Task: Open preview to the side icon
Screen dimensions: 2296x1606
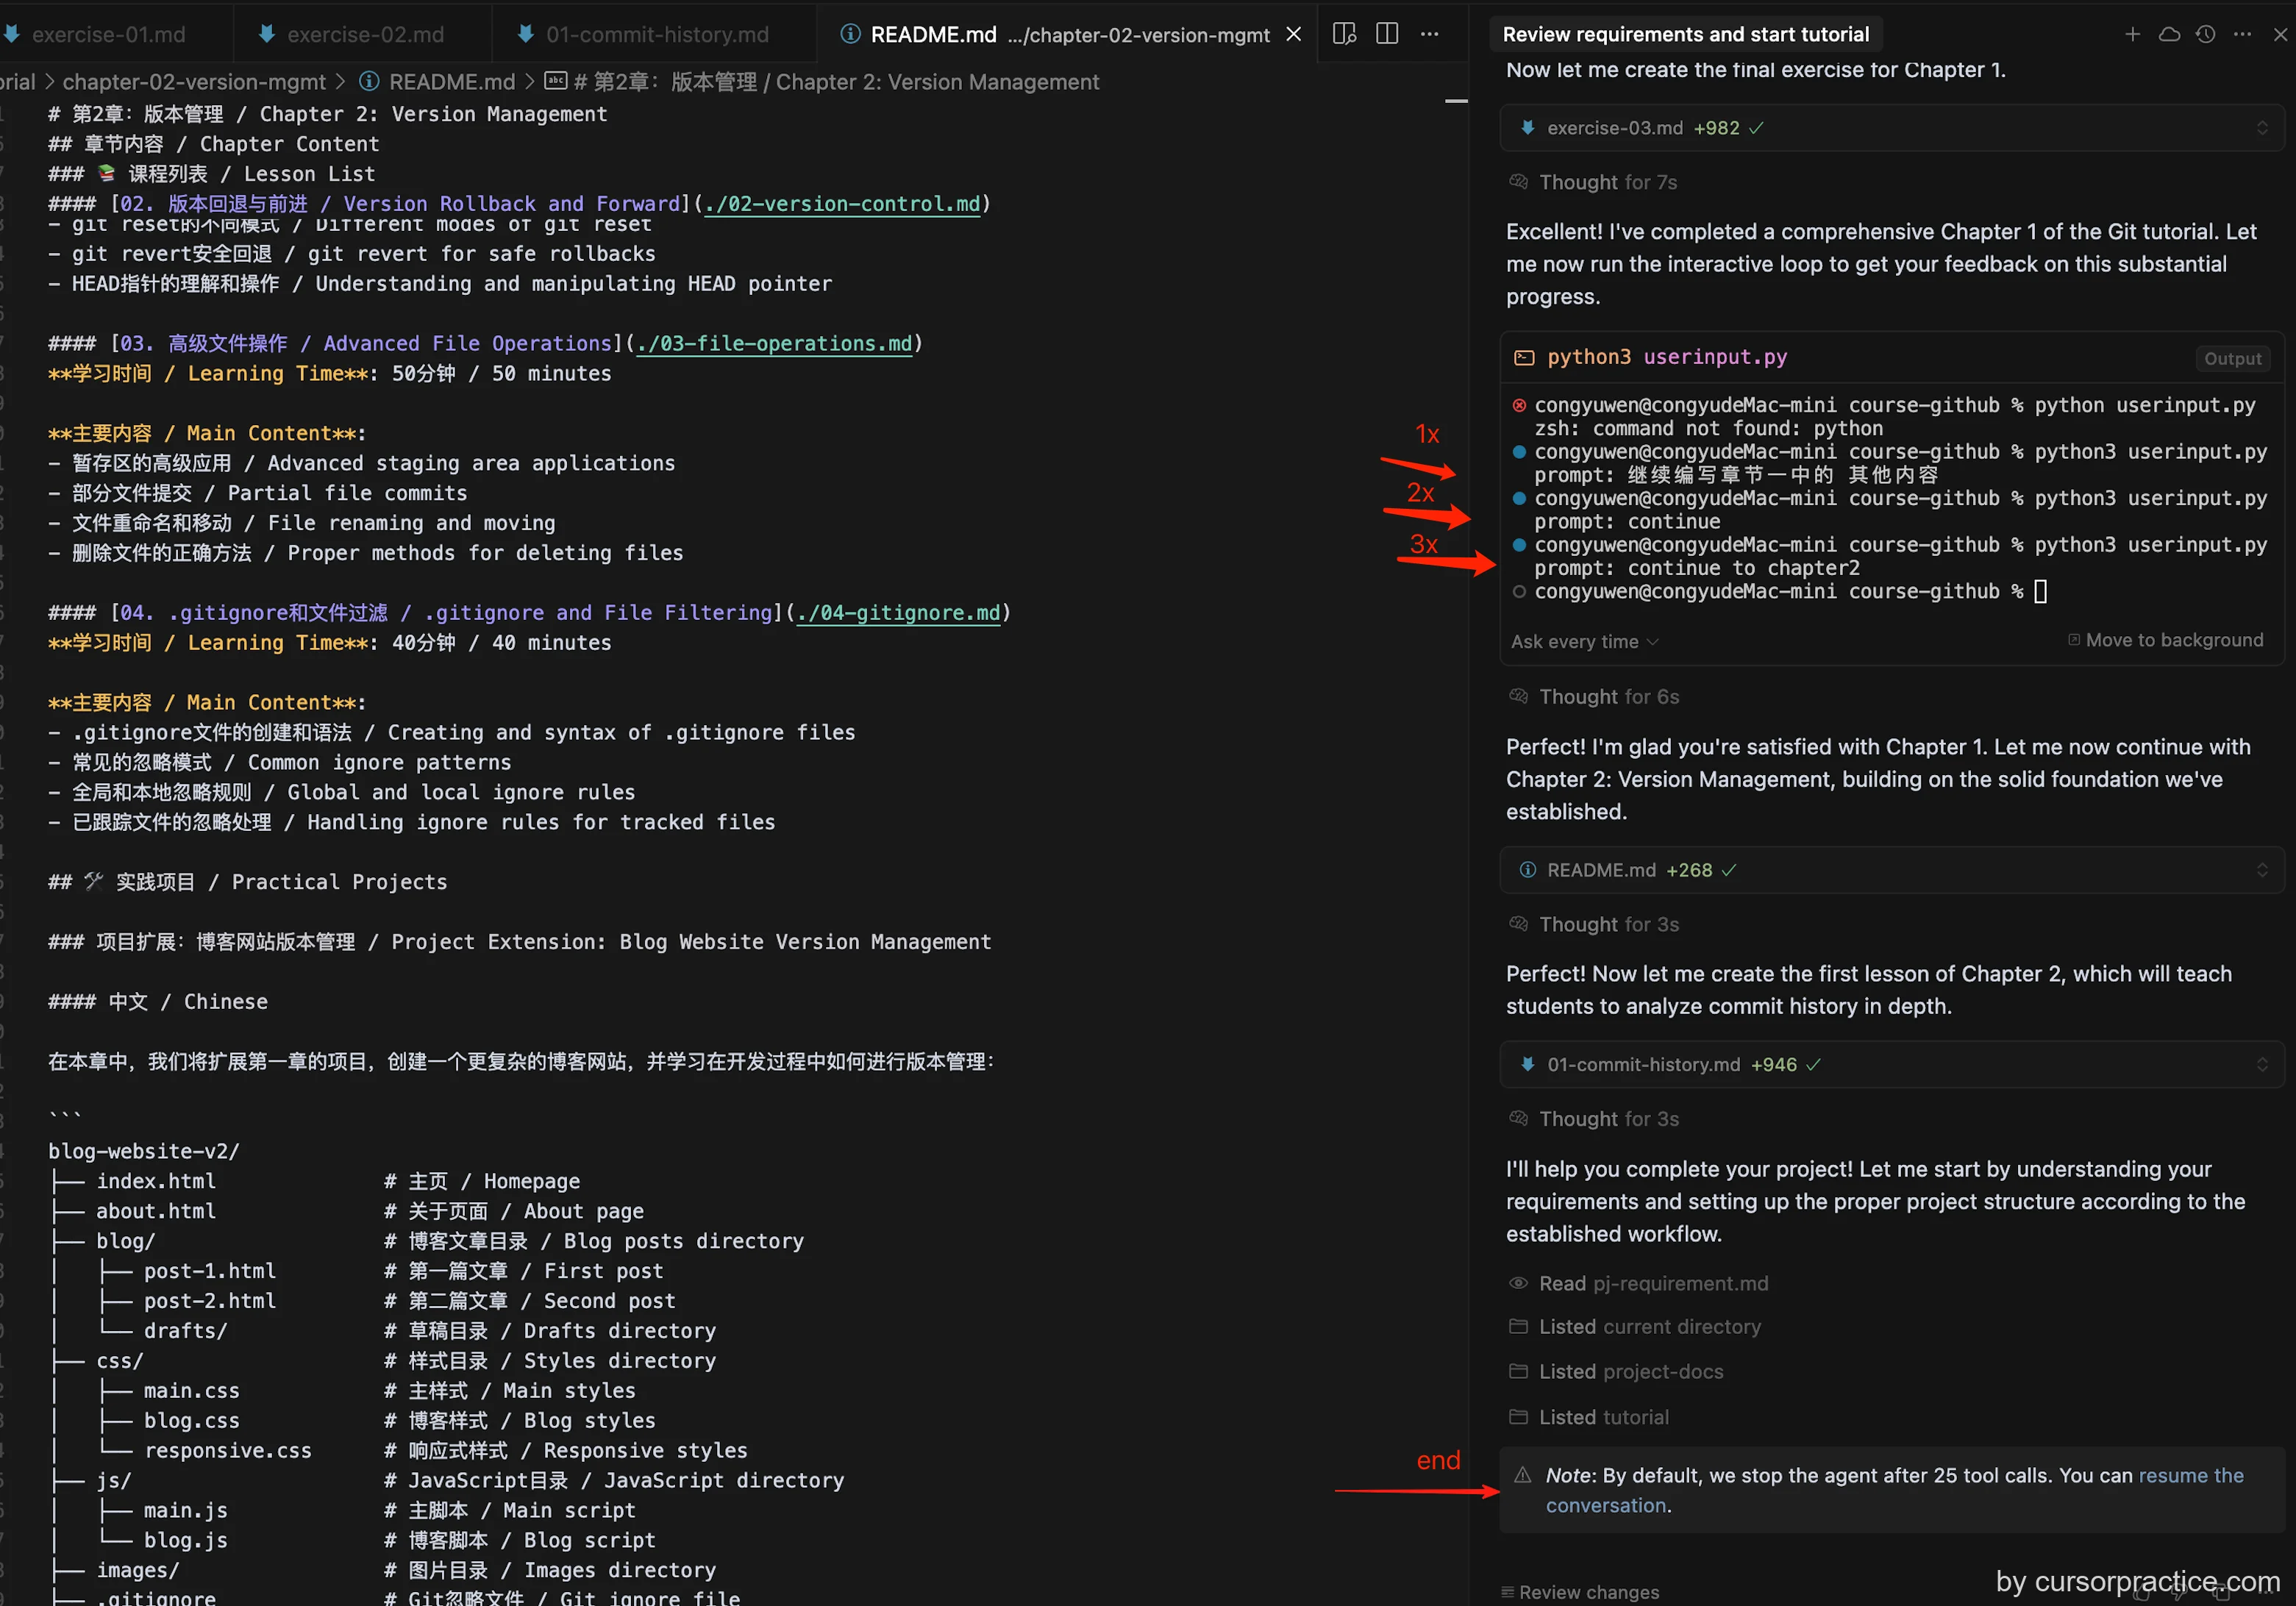Action: tap(1345, 34)
